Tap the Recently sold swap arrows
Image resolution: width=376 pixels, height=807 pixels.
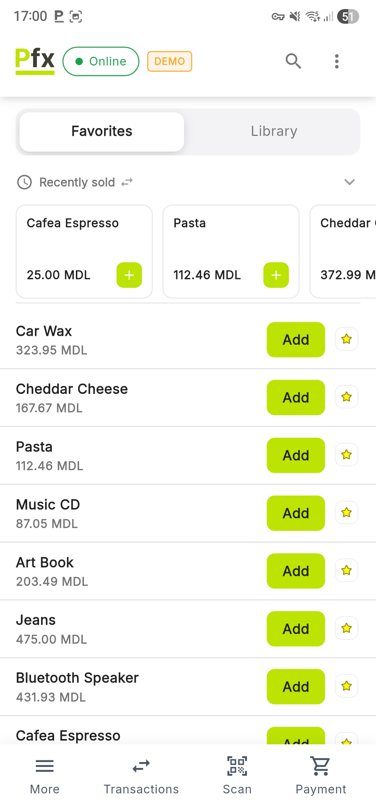pos(127,182)
